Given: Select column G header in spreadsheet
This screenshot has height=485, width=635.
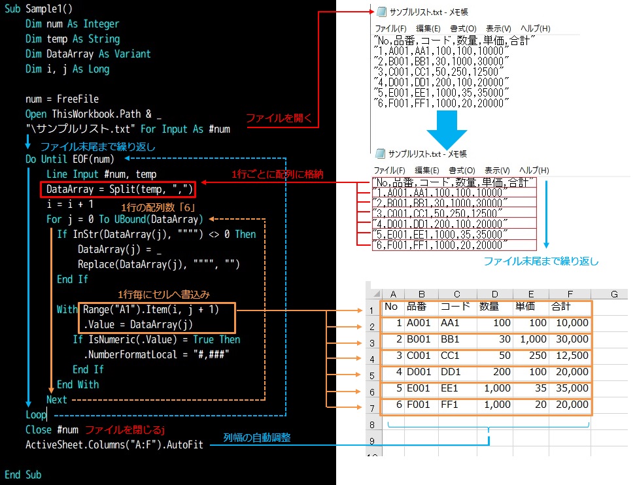Looking at the screenshot, I should [x=614, y=294].
